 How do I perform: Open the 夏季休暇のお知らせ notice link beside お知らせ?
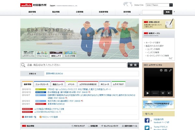click(55, 73)
